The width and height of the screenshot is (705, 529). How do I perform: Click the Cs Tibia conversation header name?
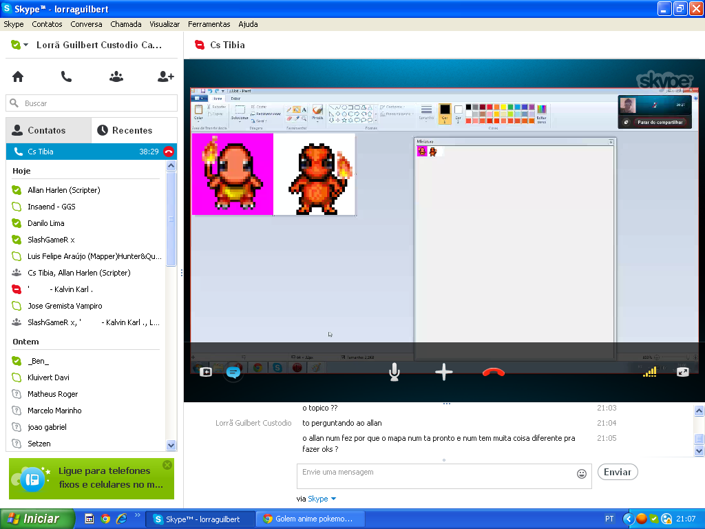pyautogui.click(x=227, y=45)
